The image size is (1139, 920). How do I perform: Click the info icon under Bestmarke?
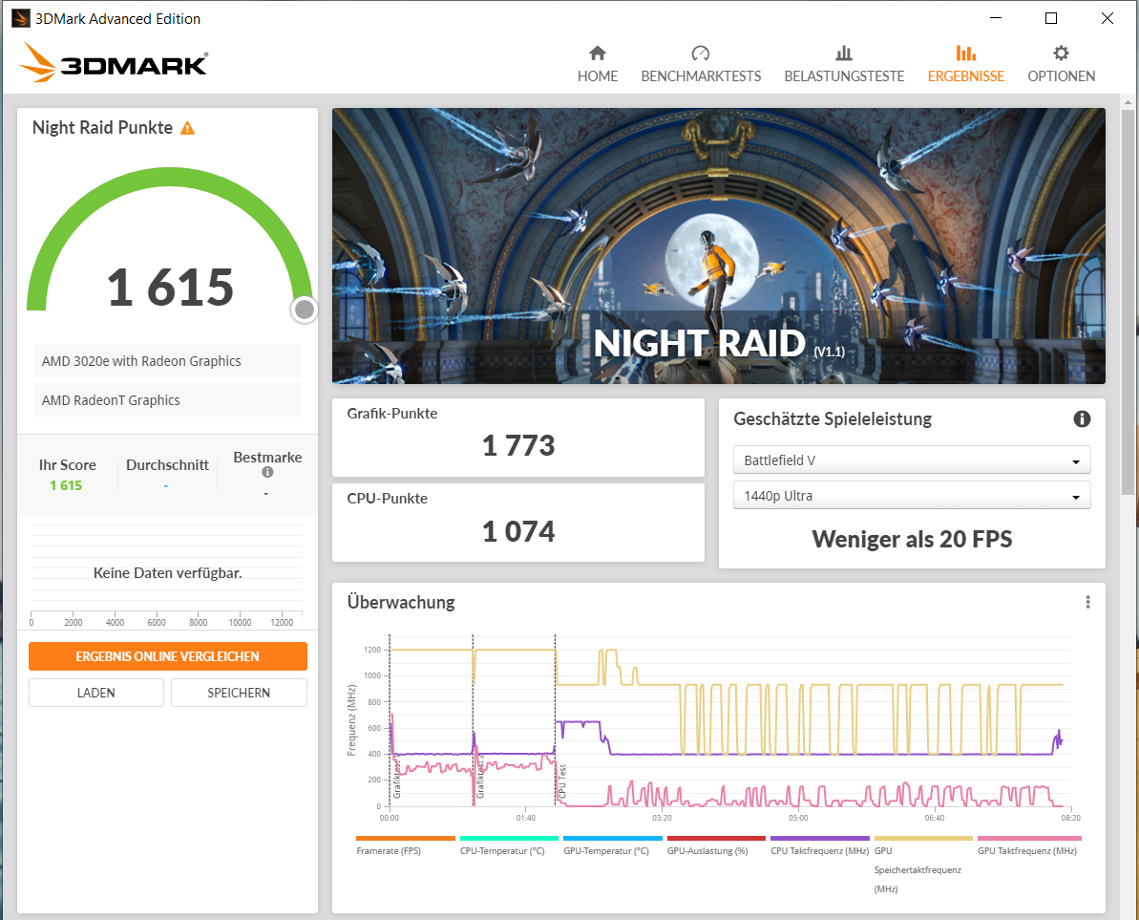(x=267, y=472)
